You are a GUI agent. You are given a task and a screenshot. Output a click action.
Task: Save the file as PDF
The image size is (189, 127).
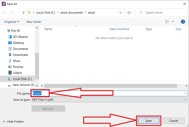(149, 121)
